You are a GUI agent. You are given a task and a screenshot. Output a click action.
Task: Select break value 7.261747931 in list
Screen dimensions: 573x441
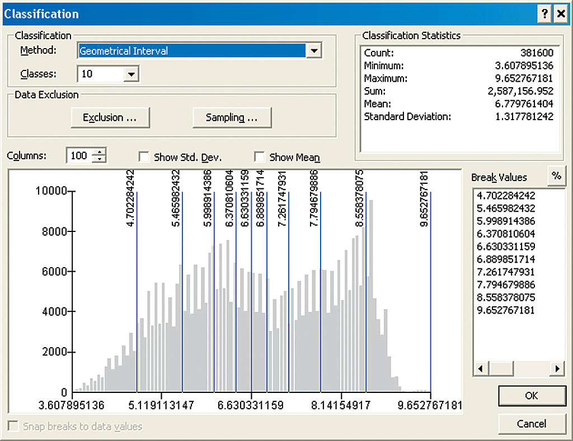click(x=506, y=272)
